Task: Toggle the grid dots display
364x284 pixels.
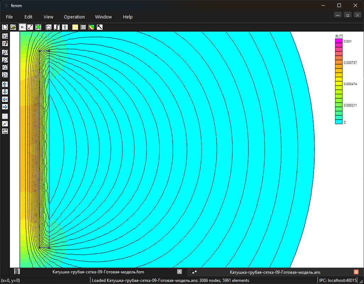Action: (5, 116)
